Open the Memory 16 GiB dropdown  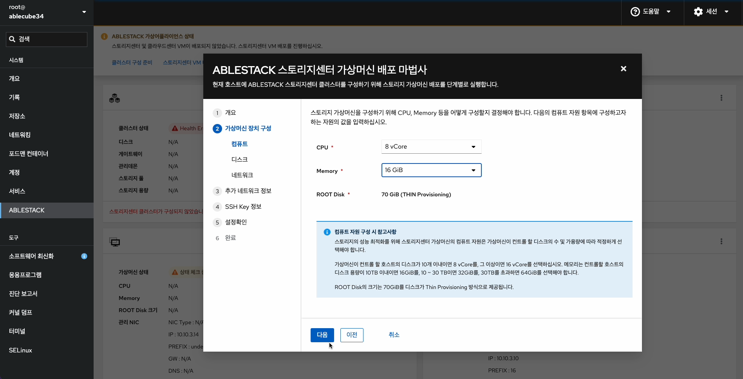point(431,170)
